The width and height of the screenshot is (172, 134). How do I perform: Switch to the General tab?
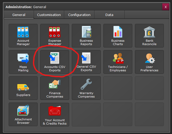click(19, 15)
